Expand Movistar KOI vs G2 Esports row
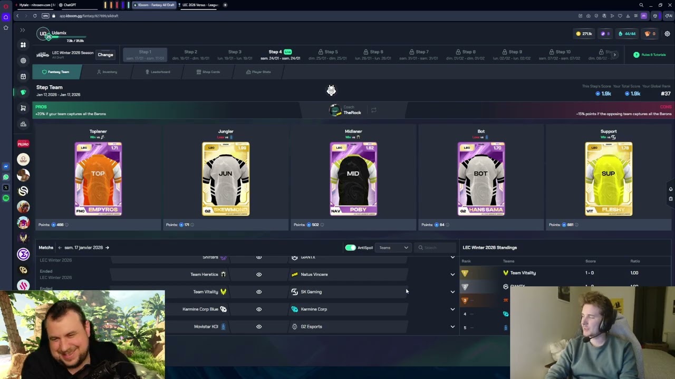This screenshot has width=675, height=379. click(x=452, y=326)
